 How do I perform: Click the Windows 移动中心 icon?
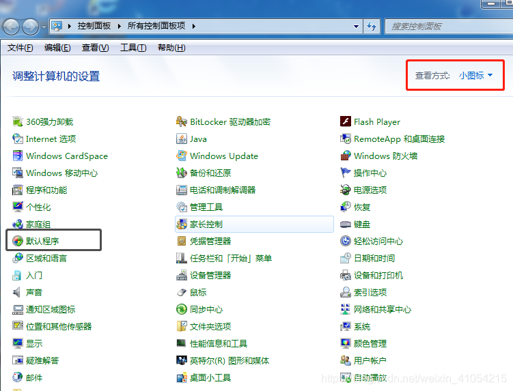(x=18, y=173)
